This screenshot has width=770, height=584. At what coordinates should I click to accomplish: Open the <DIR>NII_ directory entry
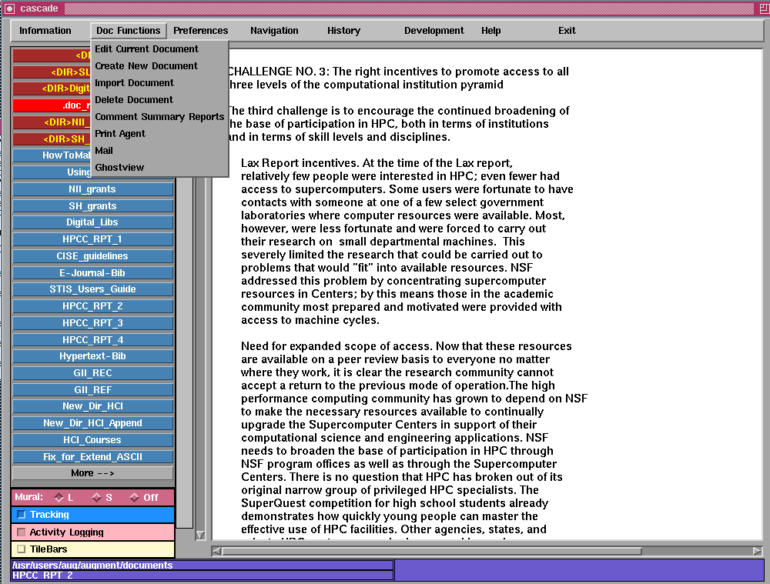pos(52,122)
